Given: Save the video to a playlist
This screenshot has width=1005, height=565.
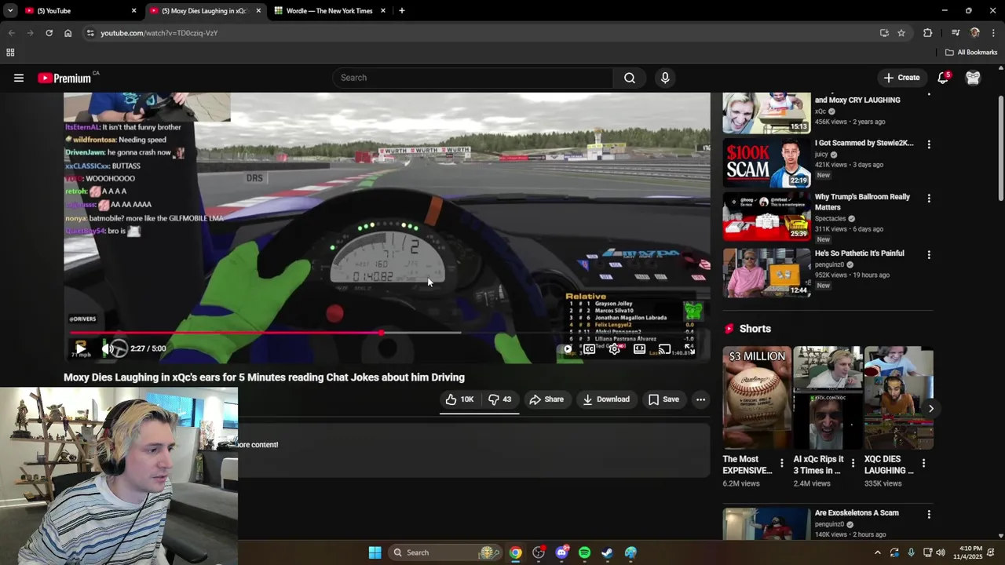Looking at the screenshot, I should (x=663, y=399).
